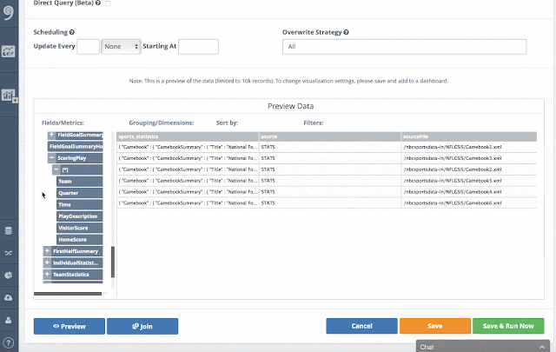Click the Overwrite Strategy help icon
Screen dimensions: 556x352
point(346,32)
